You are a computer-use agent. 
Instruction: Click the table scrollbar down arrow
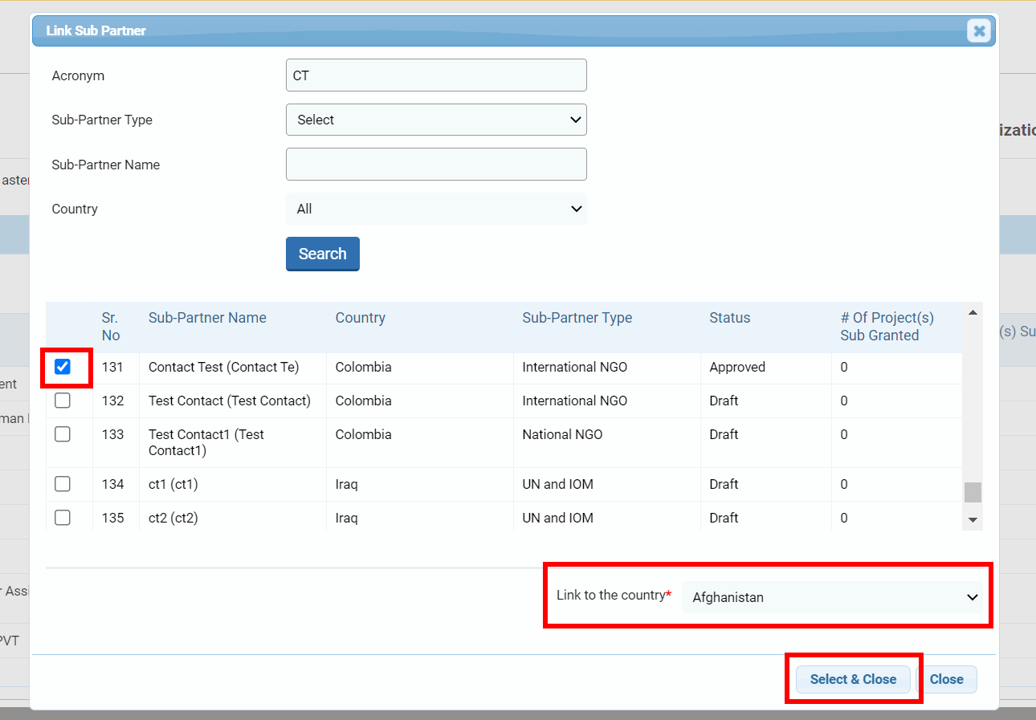tap(973, 520)
